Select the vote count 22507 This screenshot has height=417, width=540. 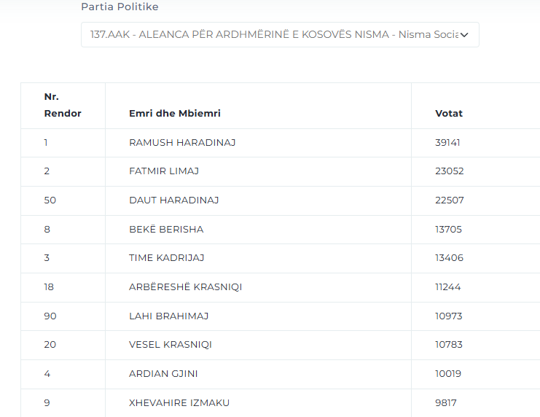click(x=449, y=200)
